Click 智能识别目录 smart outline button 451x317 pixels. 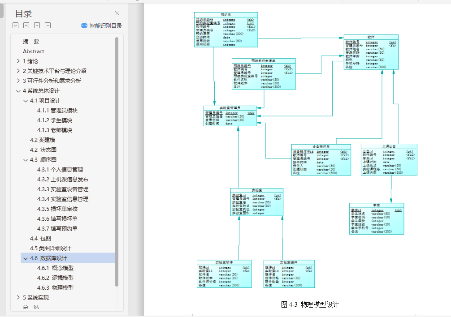[x=101, y=26]
